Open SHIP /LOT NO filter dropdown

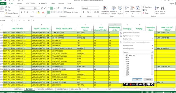coord(30,30)
